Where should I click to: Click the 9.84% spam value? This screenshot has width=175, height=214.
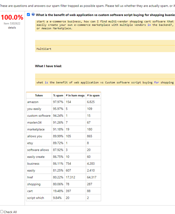[x=57, y=198]
